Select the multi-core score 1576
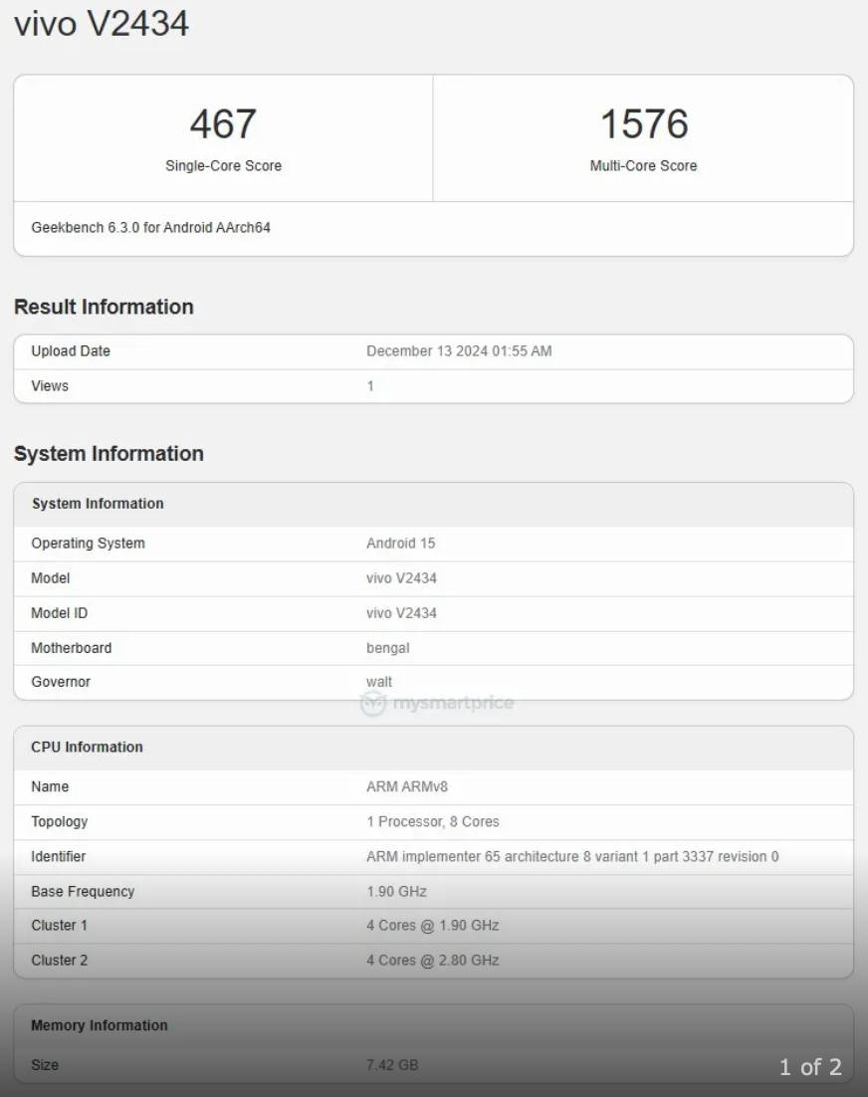 pyautogui.click(x=643, y=124)
